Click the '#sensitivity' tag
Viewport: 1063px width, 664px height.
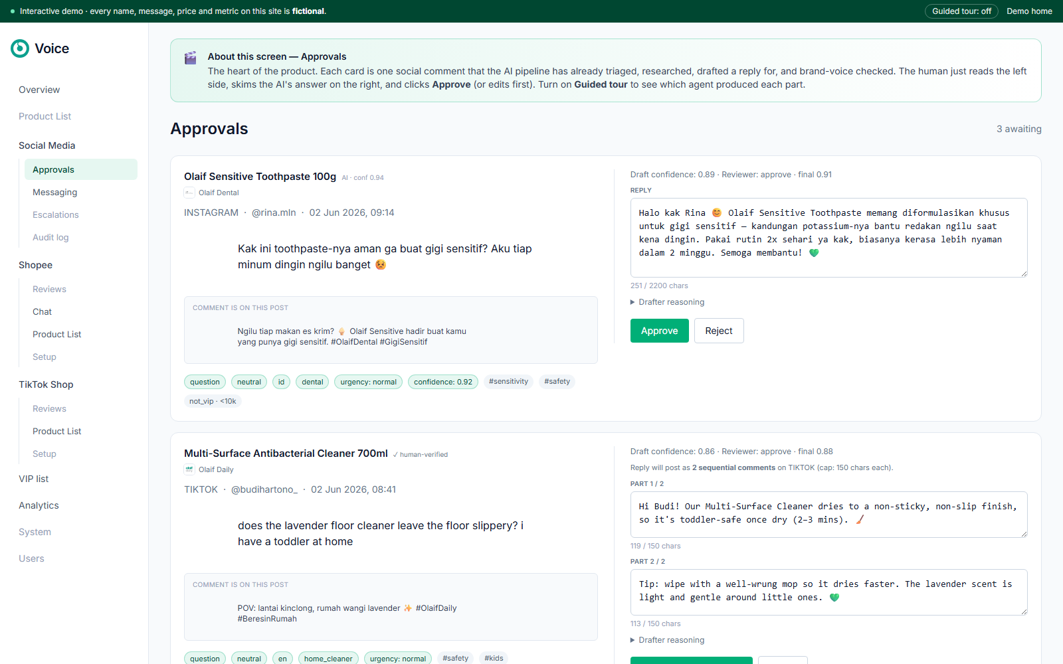(x=508, y=381)
